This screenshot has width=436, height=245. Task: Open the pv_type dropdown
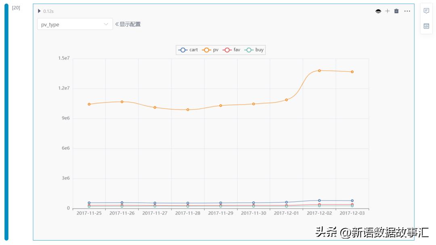106,24
